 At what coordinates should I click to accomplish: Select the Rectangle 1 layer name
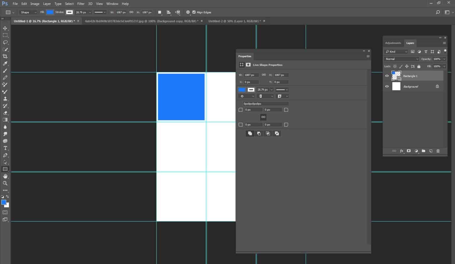tap(410, 76)
